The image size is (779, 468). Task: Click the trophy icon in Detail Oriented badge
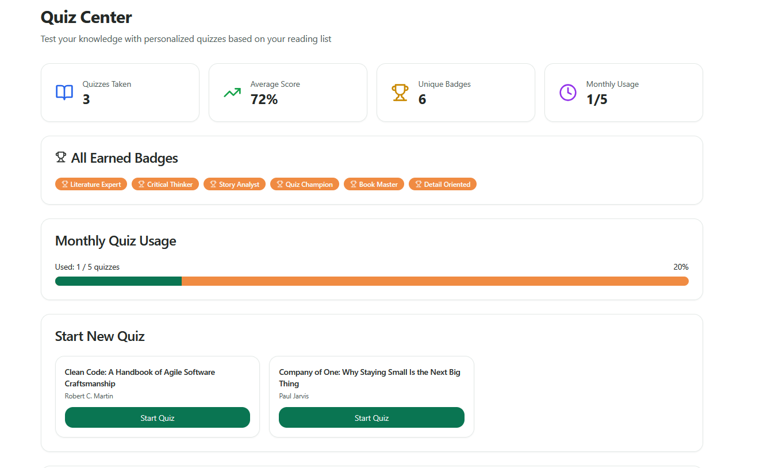tap(419, 185)
